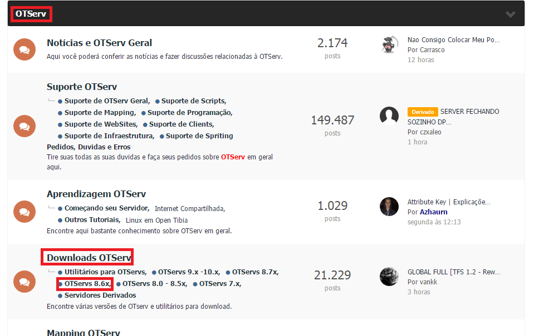
Task: Open OTServs 8.6x subforum
Action: pos(87,284)
